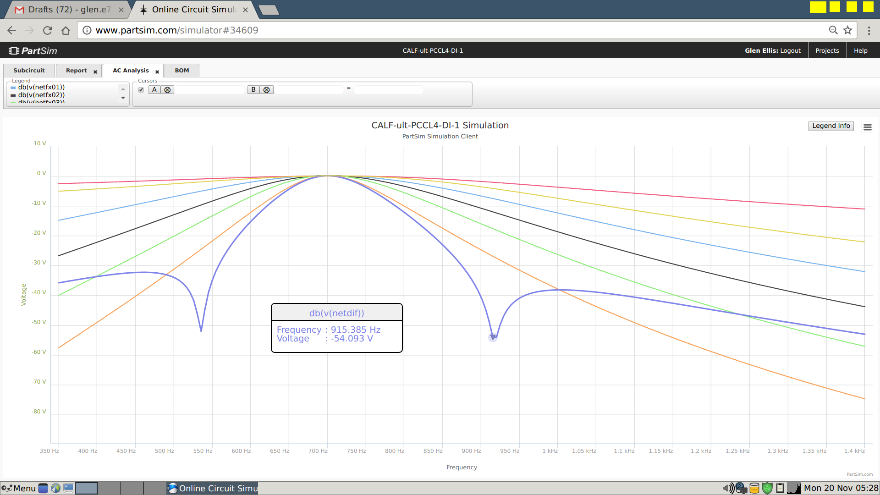Screen dimensions: 880x495
Task: Click the PartSim.com credit link
Action: [x=859, y=474]
